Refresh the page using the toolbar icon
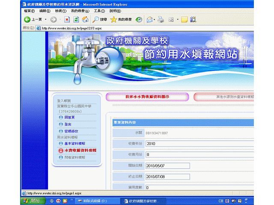 pyautogui.click(x=76, y=20)
